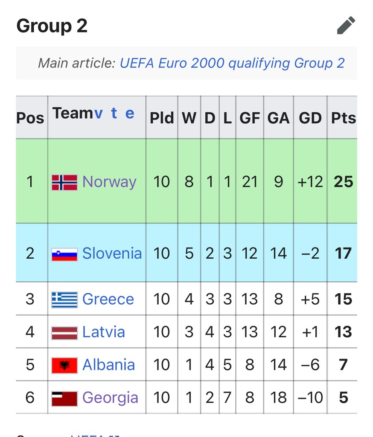Click the Group 2 section heading
The height and width of the screenshot is (437, 373).
coord(52,26)
